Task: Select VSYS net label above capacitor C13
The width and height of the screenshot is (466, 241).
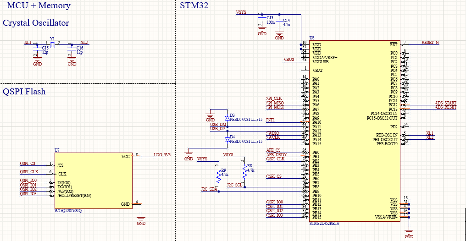Action: (241, 12)
